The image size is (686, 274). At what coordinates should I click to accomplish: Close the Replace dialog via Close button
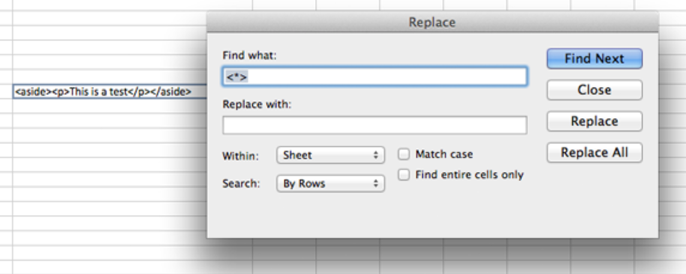(595, 90)
